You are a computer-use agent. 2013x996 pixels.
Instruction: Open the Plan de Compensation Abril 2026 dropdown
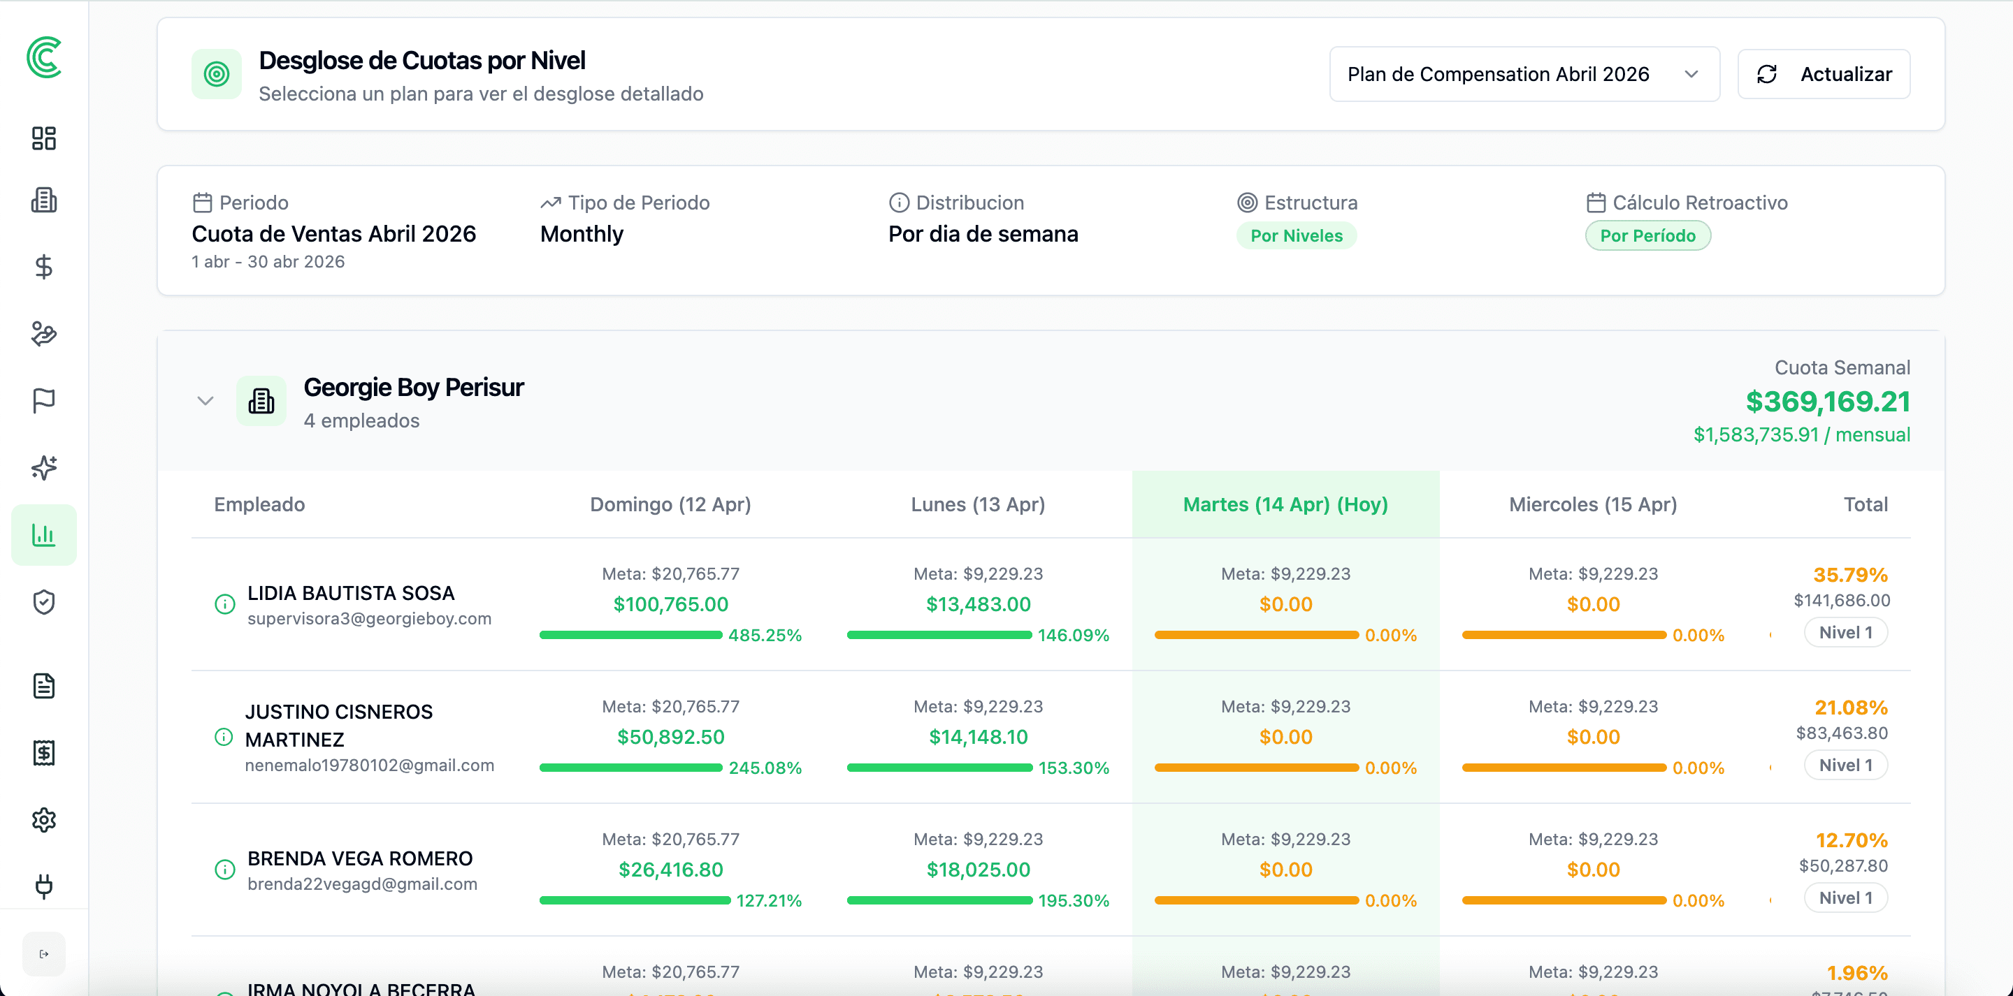pos(1524,74)
